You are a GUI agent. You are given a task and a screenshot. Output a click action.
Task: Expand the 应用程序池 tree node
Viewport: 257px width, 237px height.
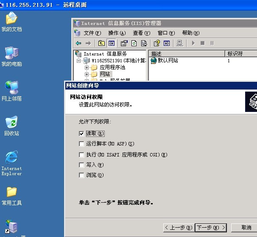click(87, 67)
